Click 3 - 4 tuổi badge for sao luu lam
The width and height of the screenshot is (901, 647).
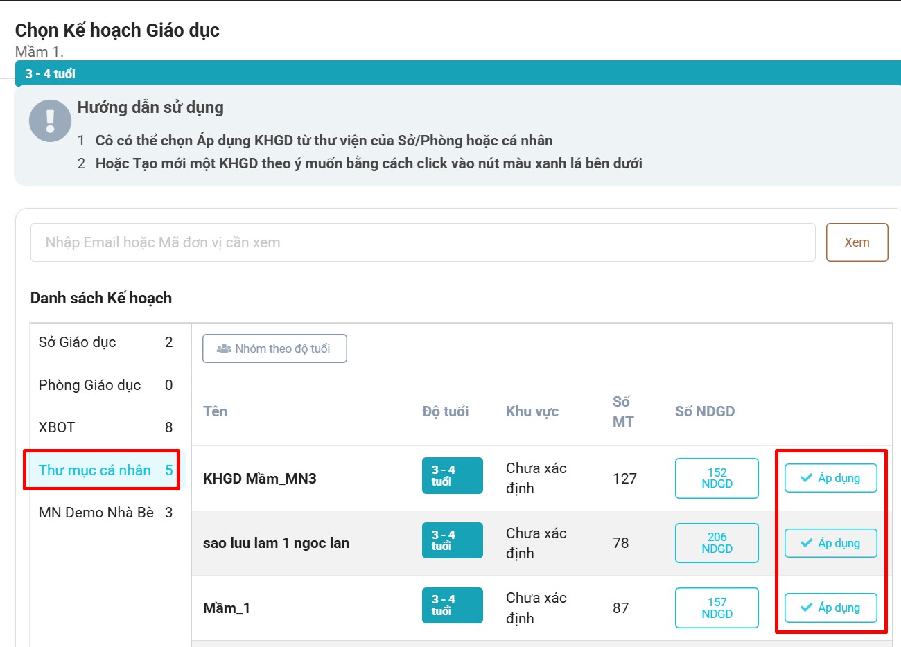[x=452, y=540]
